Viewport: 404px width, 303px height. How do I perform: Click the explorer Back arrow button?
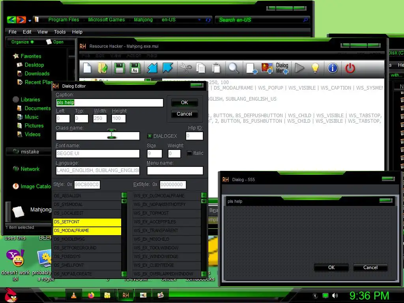click(11, 20)
